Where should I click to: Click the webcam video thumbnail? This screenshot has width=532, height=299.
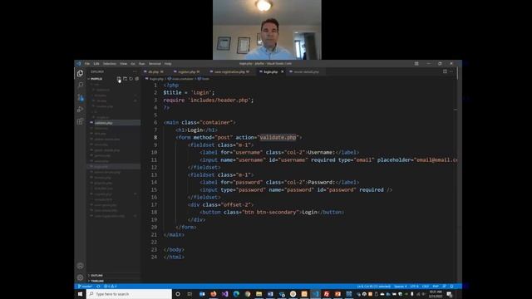pyautogui.click(x=267, y=30)
